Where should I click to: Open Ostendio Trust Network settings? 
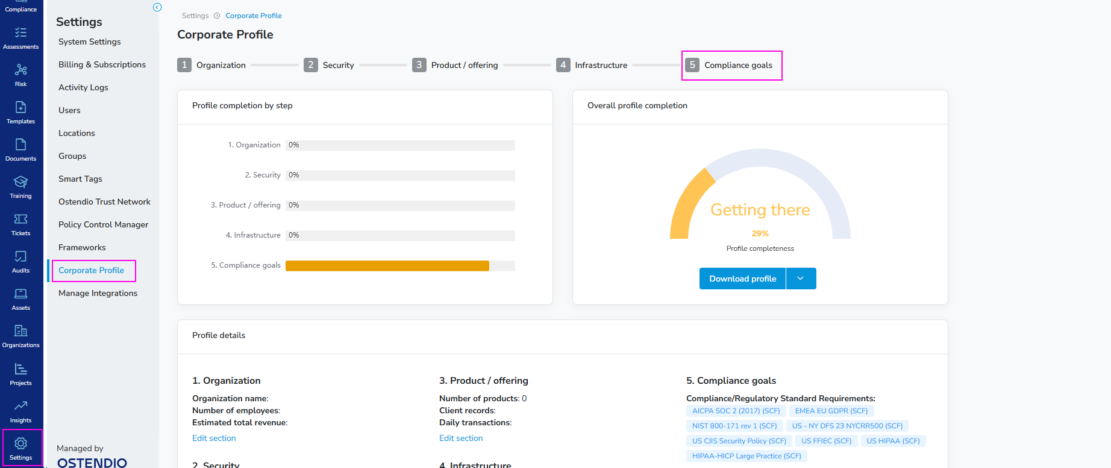point(104,202)
